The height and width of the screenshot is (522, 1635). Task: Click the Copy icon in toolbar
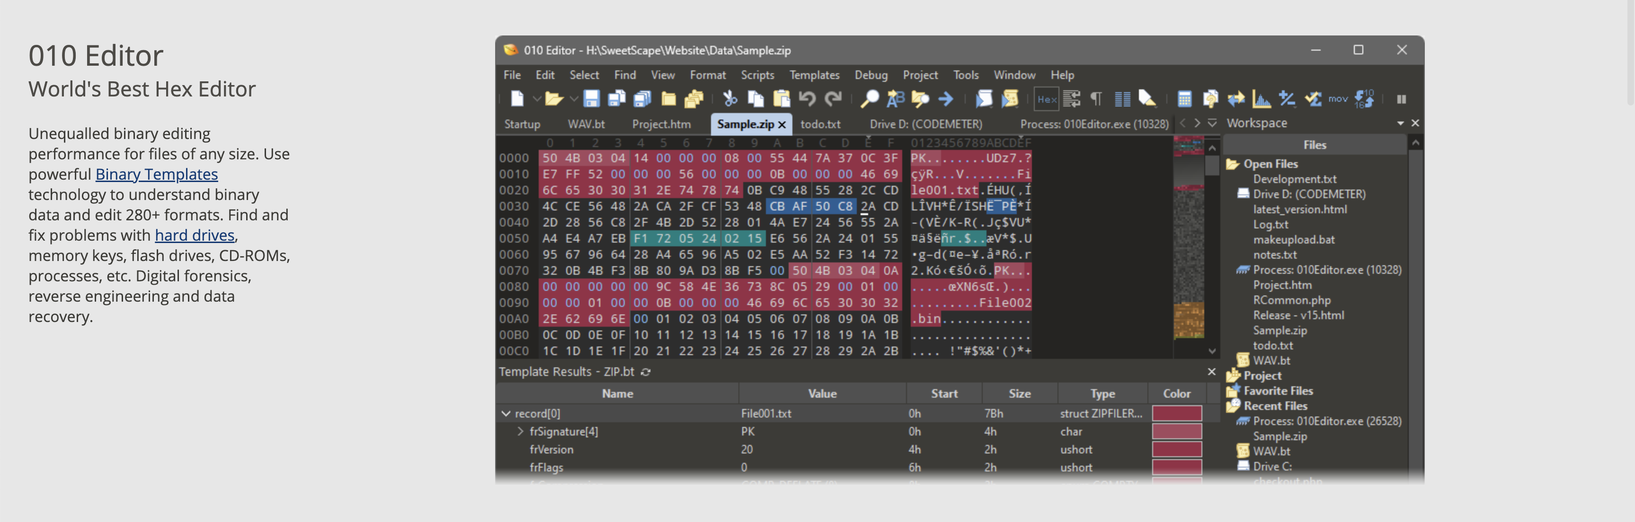[755, 99]
